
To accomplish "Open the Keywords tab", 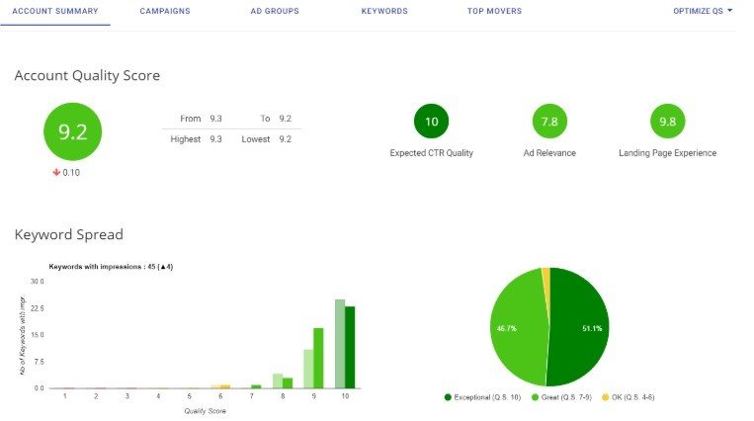I will click(384, 11).
